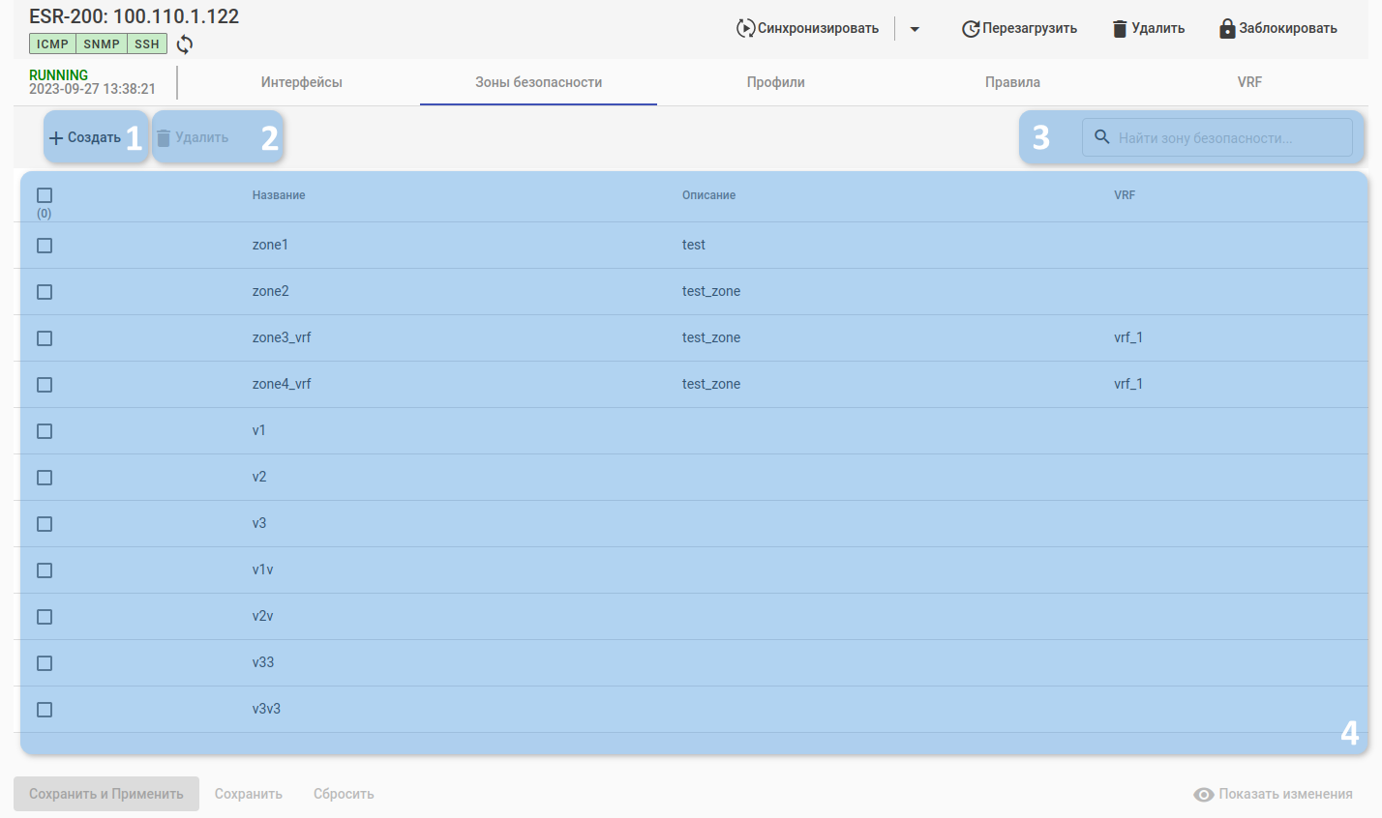Click the zone1 name cell

[x=270, y=245]
